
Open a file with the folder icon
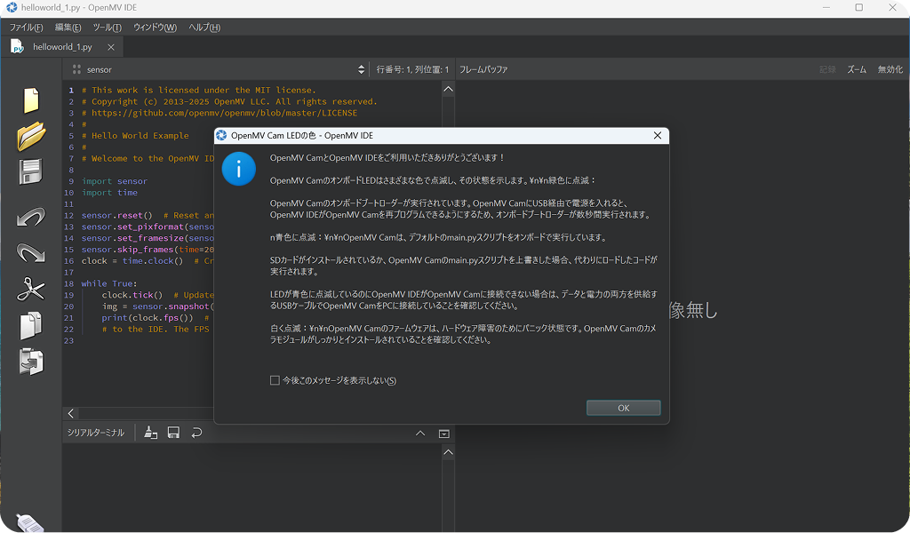(x=31, y=136)
